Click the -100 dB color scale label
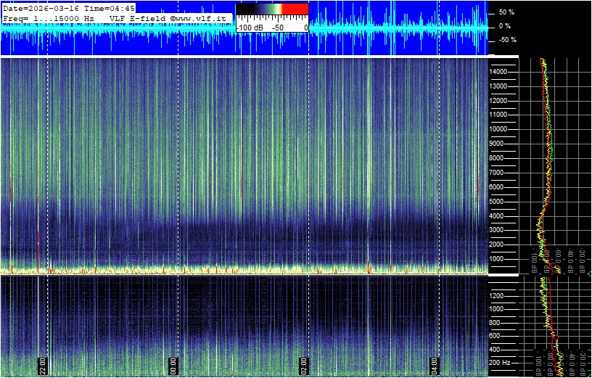592x378 pixels. point(251,28)
